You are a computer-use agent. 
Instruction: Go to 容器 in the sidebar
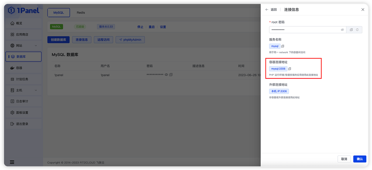(23, 68)
